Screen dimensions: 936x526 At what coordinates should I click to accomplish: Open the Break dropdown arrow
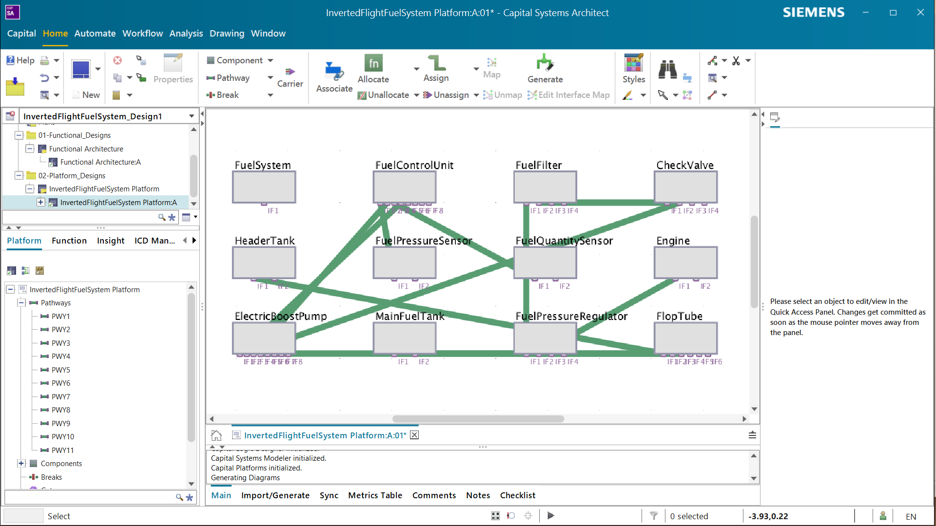(271, 95)
